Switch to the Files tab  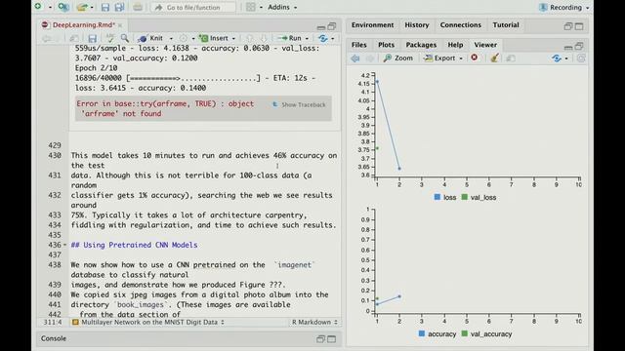pyautogui.click(x=358, y=45)
